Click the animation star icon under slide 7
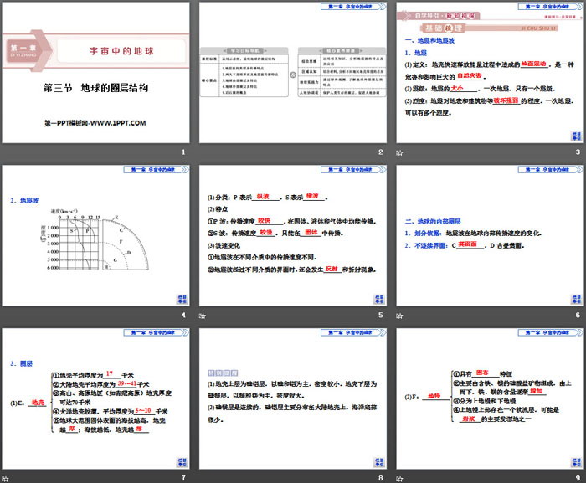The height and width of the screenshot is (483, 586). point(5,479)
